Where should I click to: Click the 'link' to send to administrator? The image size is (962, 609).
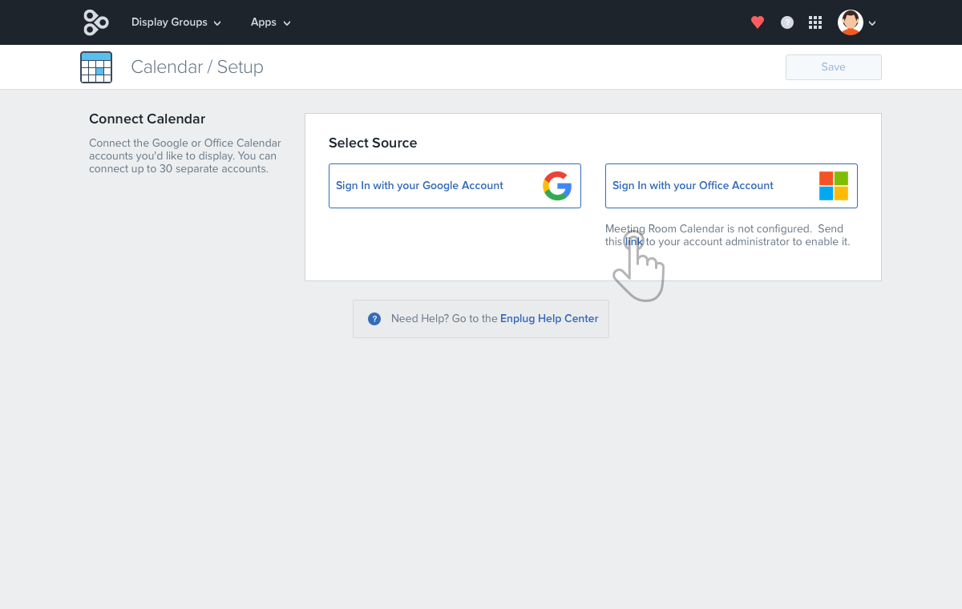click(634, 241)
